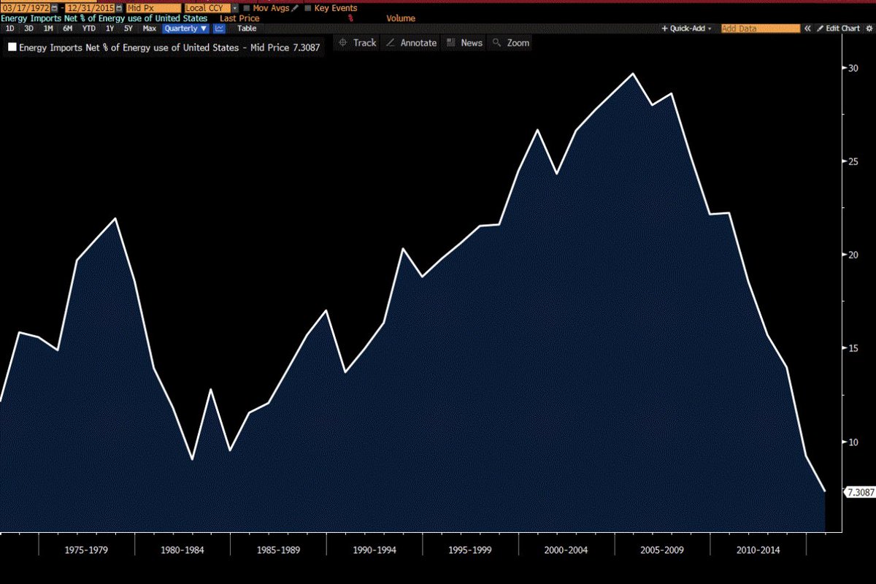Image resolution: width=876 pixels, height=584 pixels.
Task: Click the 30 y-axis label
Action: coord(852,68)
